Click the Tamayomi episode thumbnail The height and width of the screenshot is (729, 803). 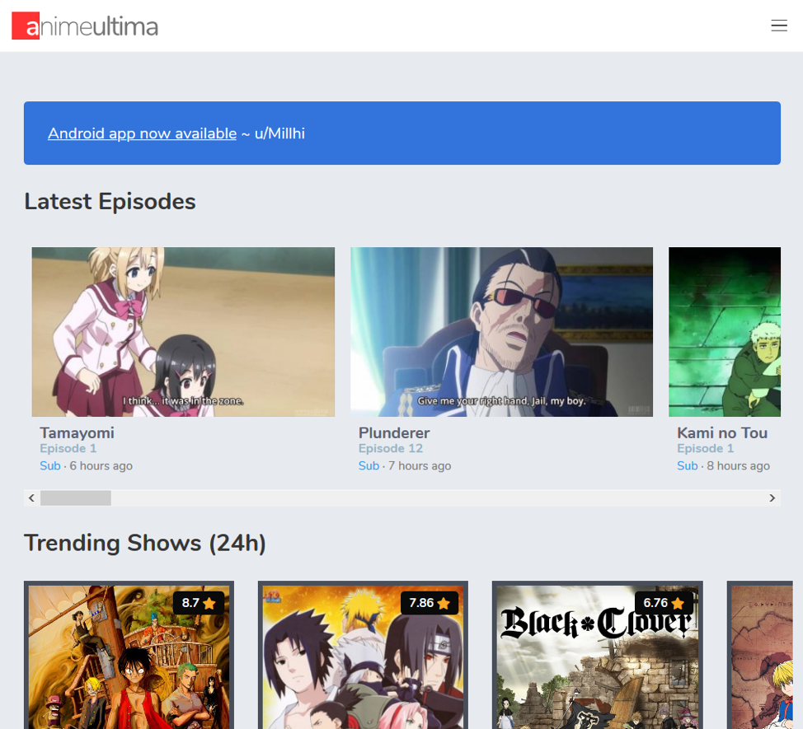(183, 331)
